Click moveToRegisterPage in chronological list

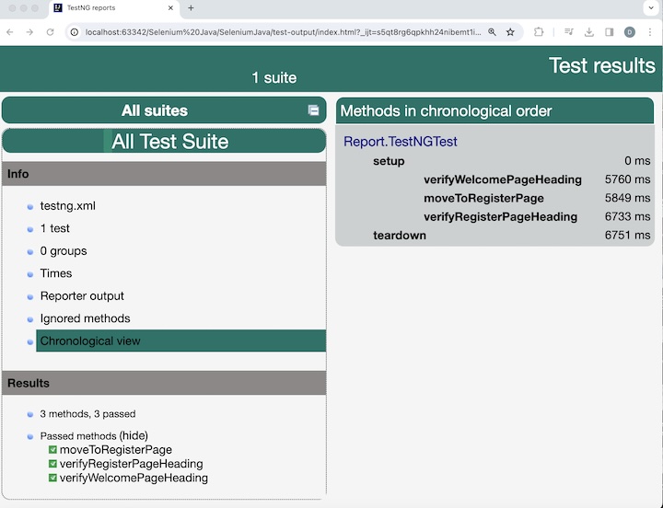(x=483, y=198)
